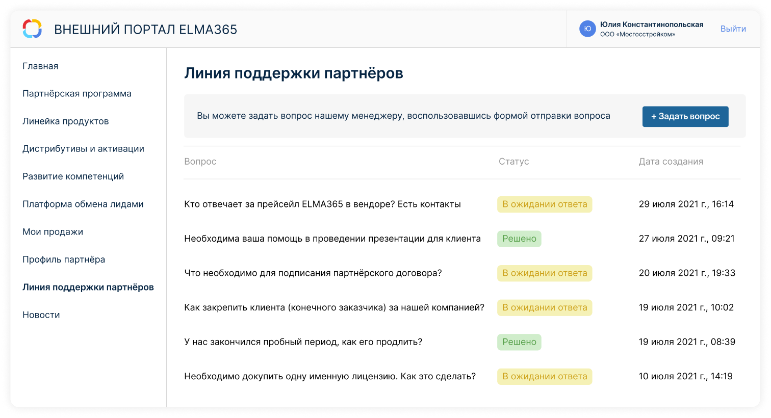Open question about проведении презентации для клиента
Image resolution: width=771 pixels, height=418 pixels.
tap(332, 239)
